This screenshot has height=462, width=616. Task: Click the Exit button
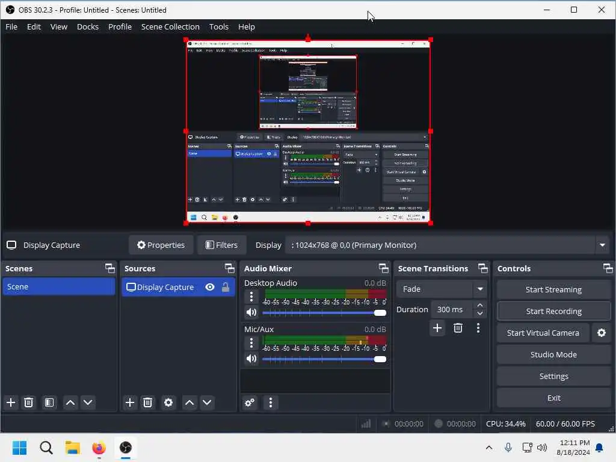[553, 398]
